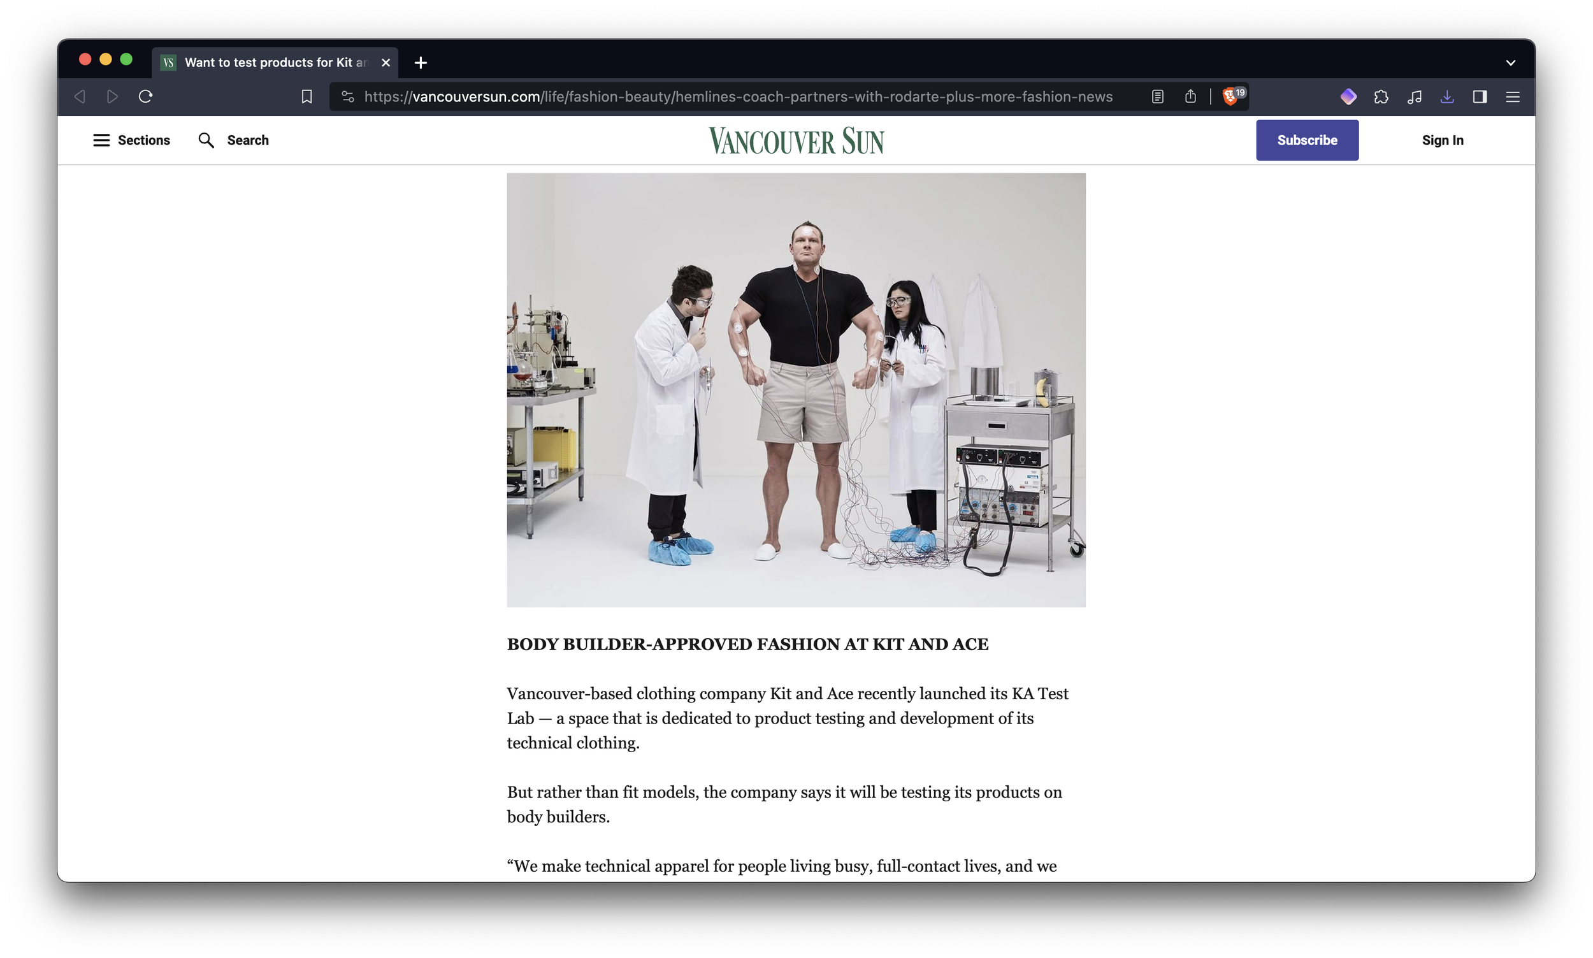Click the purple diamond extension icon
Image resolution: width=1593 pixels, height=958 pixels.
point(1348,97)
